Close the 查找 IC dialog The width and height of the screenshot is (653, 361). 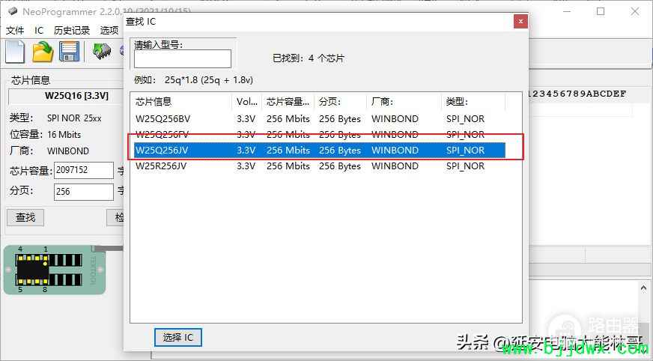[520, 22]
